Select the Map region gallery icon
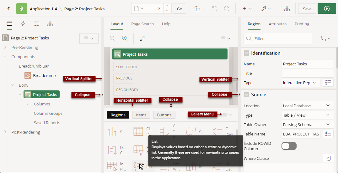 [x=191, y=167]
